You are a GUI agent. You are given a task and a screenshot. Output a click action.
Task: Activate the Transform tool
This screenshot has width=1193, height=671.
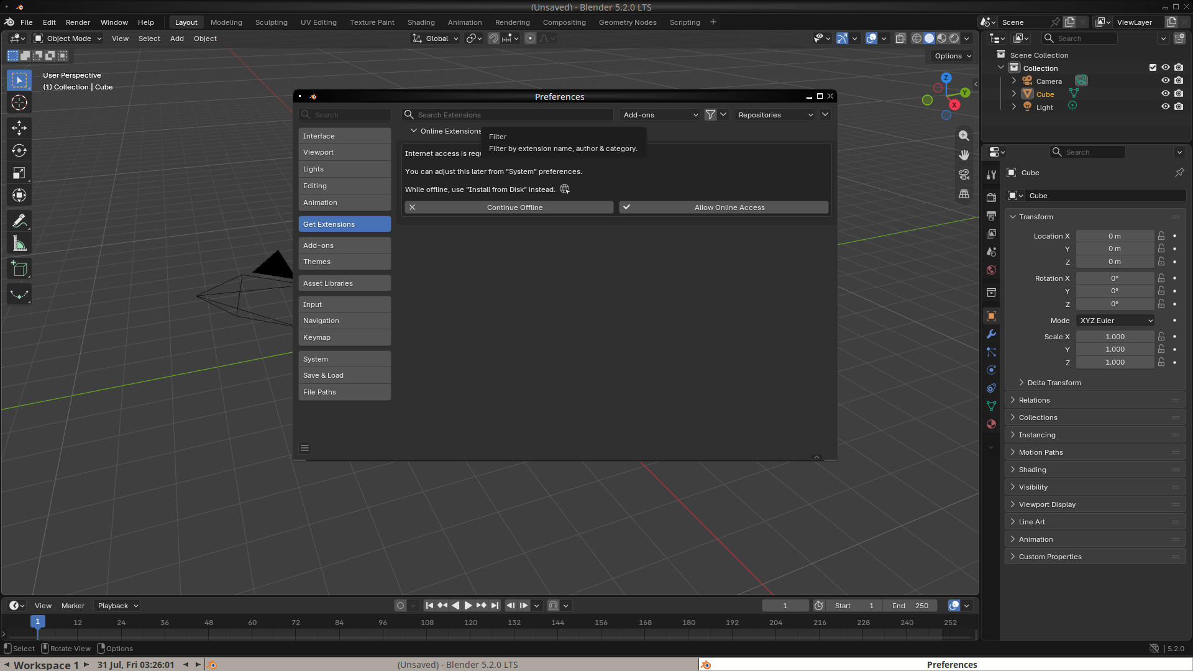[x=19, y=196]
